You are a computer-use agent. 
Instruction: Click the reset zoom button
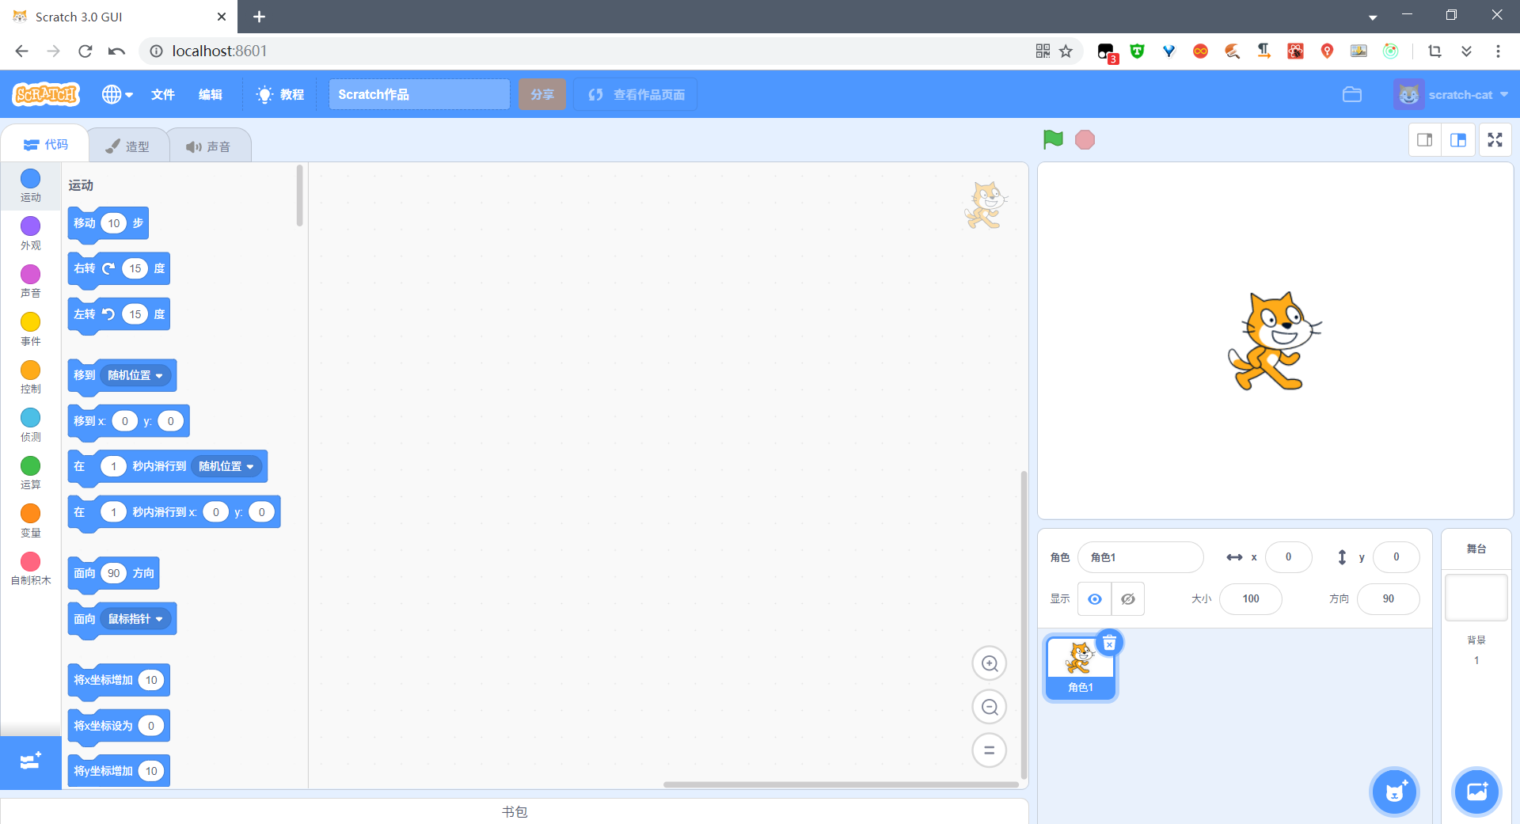click(x=990, y=750)
